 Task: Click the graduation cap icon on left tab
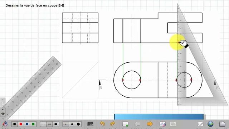click(x=3, y=114)
